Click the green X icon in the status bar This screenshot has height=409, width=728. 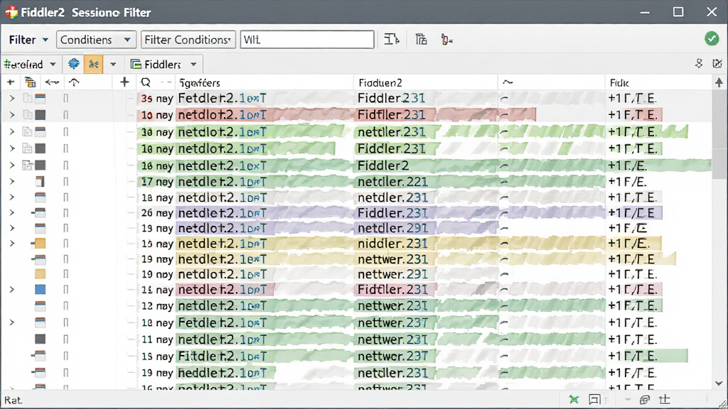[x=574, y=399]
